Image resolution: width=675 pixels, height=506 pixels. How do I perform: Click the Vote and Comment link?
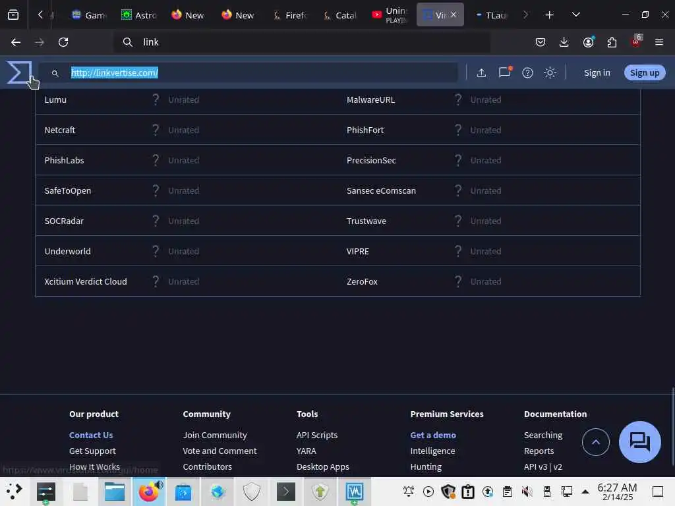tap(220, 451)
